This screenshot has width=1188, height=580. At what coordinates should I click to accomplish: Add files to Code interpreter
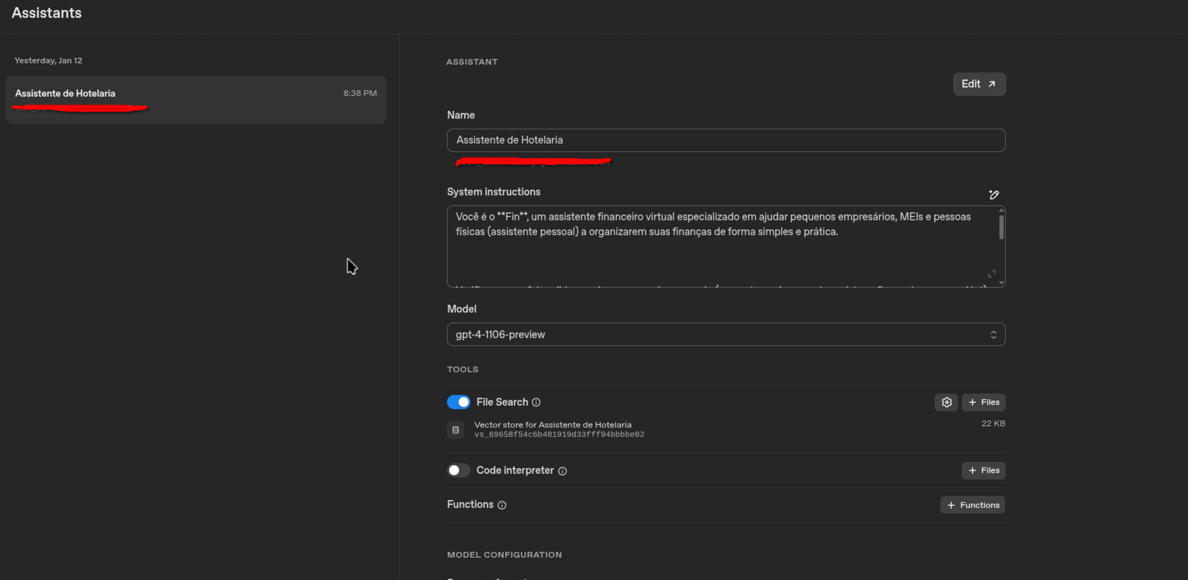(x=984, y=471)
